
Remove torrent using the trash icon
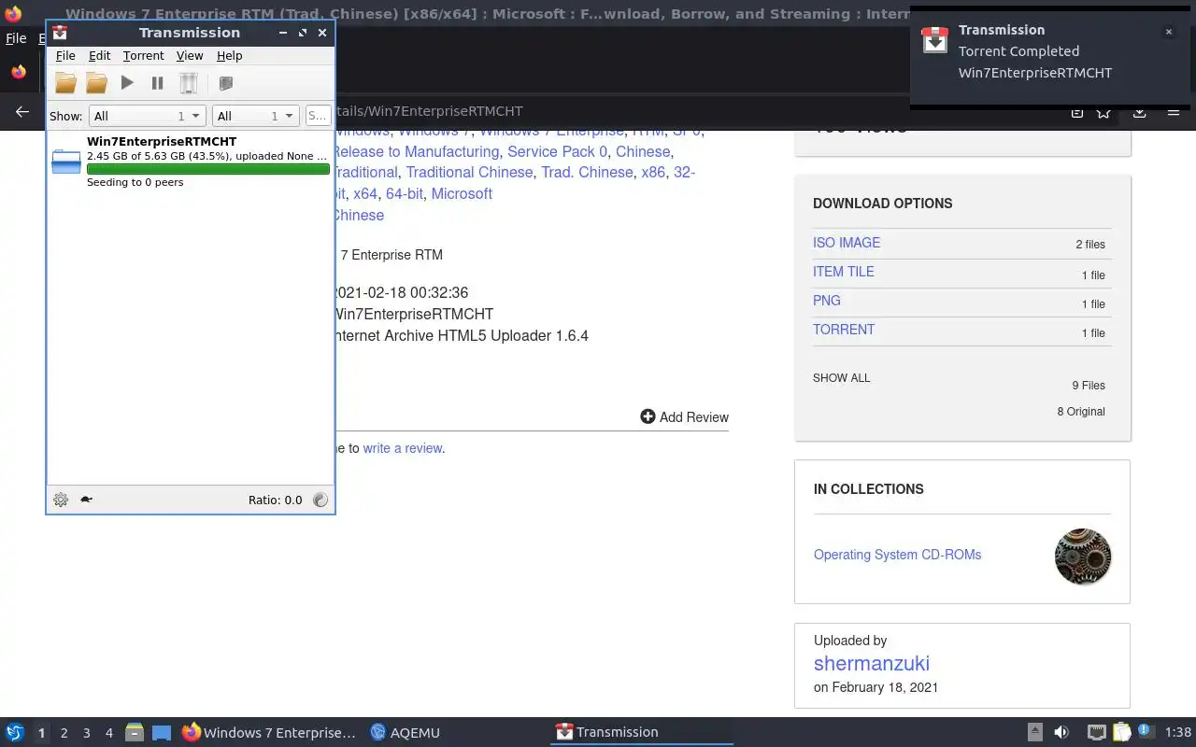click(x=188, y=83)
